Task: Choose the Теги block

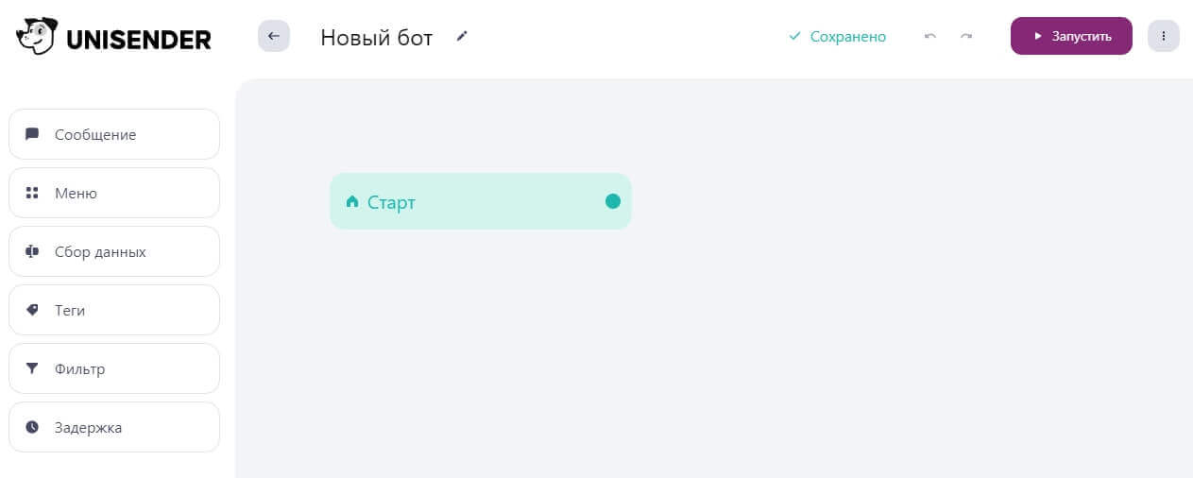Action: [113, 310]
